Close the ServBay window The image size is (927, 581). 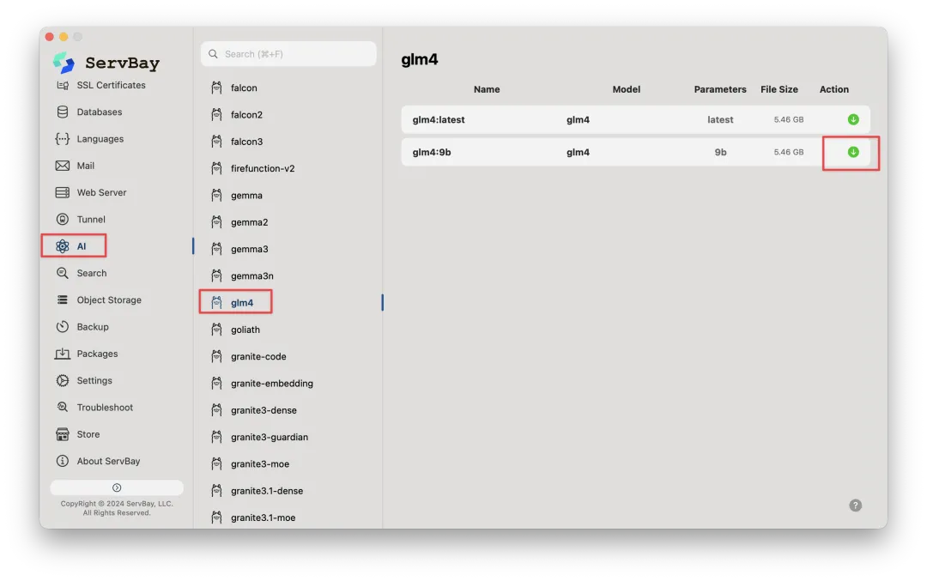click(x=50, y=37)
